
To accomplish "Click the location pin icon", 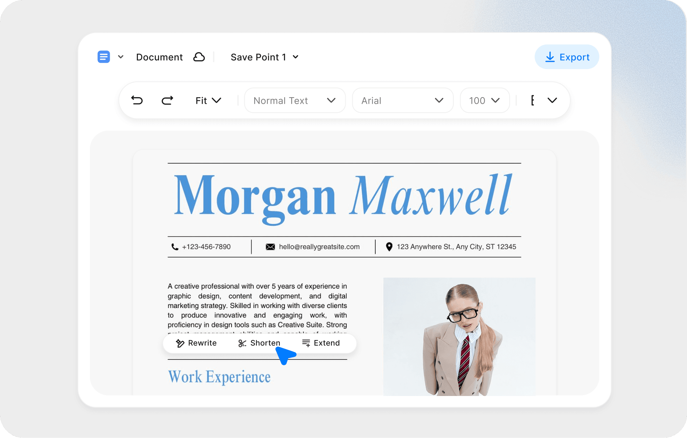I will [389, 247].
